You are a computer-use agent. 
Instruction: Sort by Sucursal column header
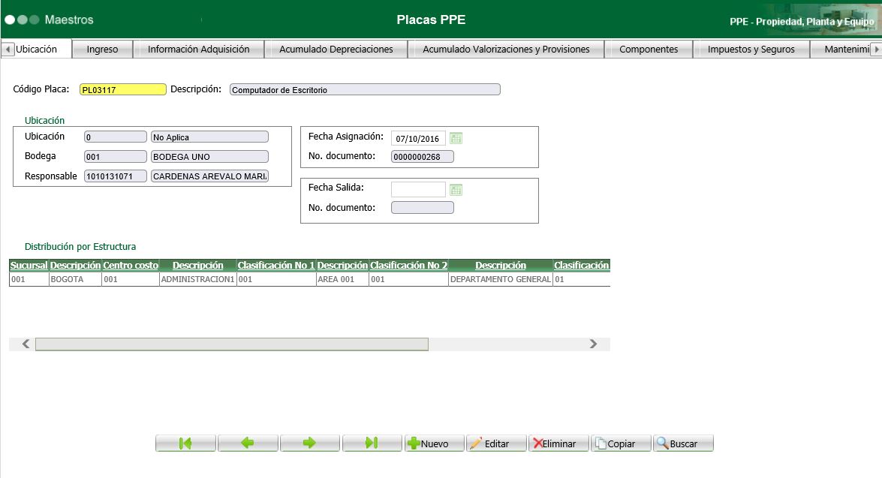point(29,266)
